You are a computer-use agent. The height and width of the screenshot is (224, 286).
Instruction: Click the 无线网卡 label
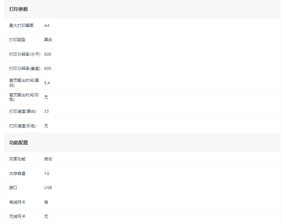click(x=17, y=216)
